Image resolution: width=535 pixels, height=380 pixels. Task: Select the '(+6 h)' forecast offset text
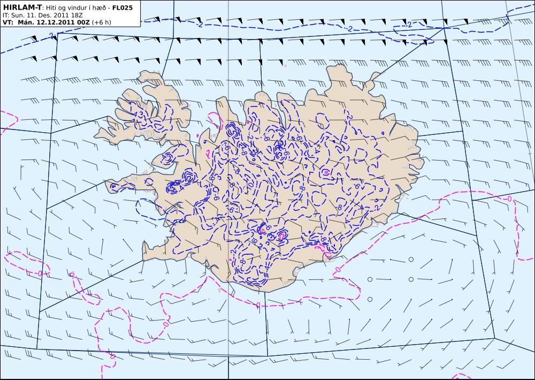[101, 22]
